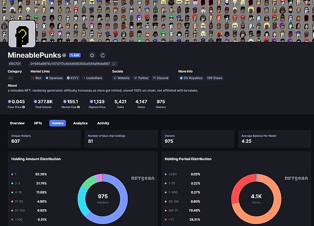This screenshot has width=314, height=226.
Task: Open the Twitter social link
Action: point(141,78)
